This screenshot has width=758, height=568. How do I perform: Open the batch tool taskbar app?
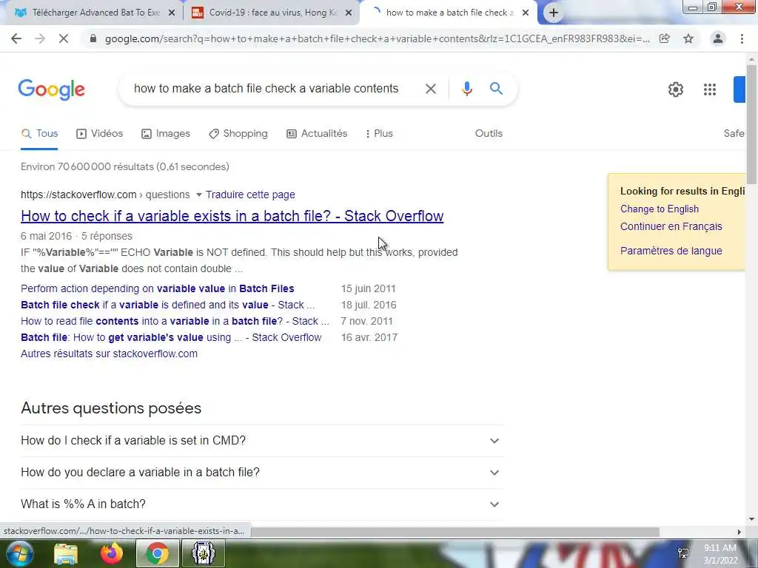[x=204, y=554]
